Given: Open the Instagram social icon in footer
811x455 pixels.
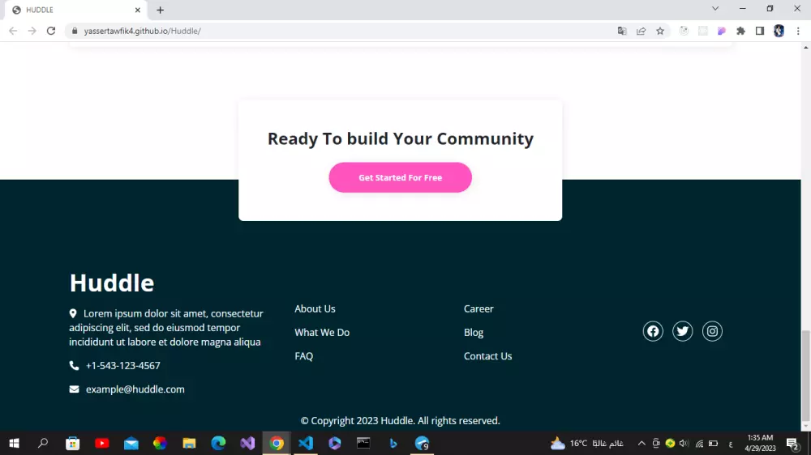Looking at the screenshot, I should [x=712, y=331].
